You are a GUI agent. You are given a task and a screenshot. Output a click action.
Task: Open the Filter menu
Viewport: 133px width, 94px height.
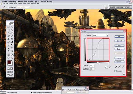tap(24, 4)
